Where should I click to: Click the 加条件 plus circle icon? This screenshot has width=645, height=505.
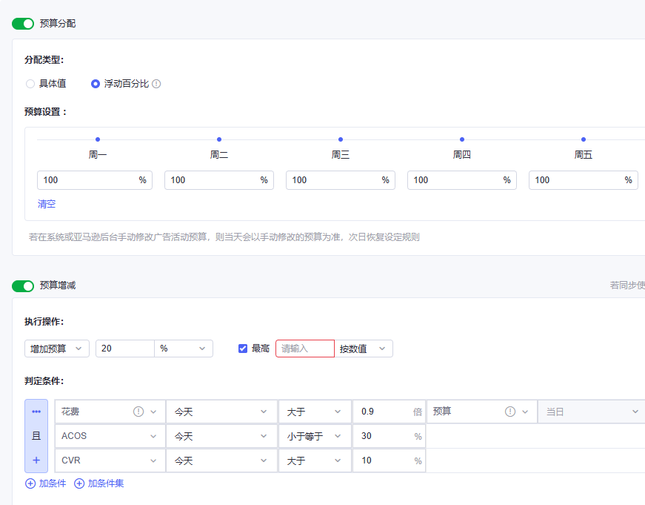(30, 483)
